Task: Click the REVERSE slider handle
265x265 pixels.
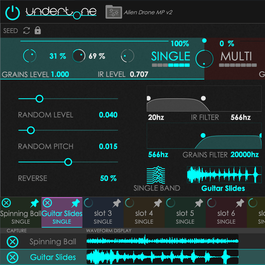Action: pos(68,162)
